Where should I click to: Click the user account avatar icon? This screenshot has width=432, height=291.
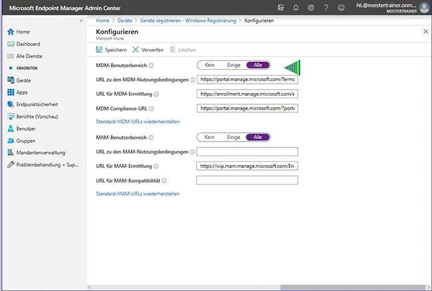click(x=424, y=7)
